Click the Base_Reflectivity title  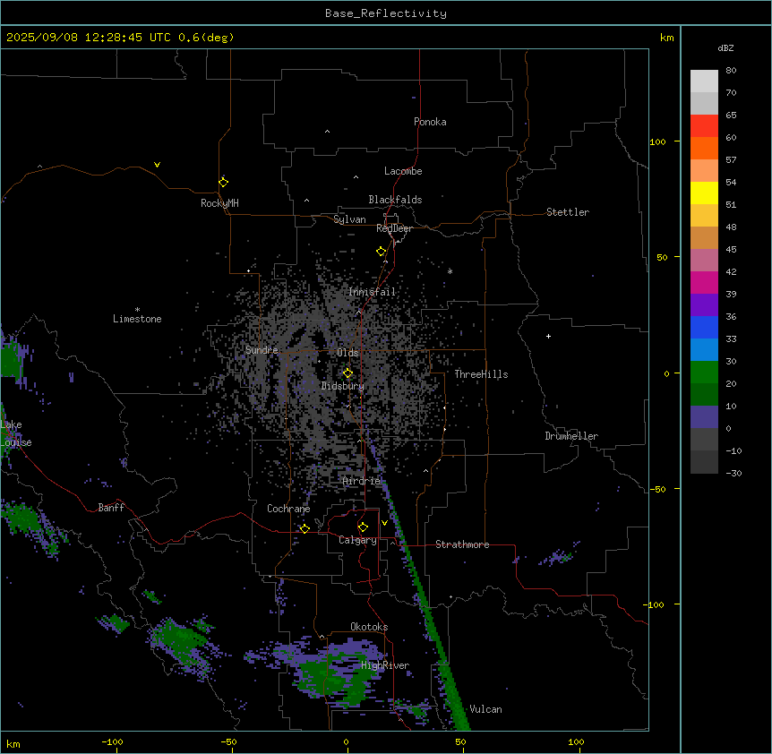(x=386, y=13)
